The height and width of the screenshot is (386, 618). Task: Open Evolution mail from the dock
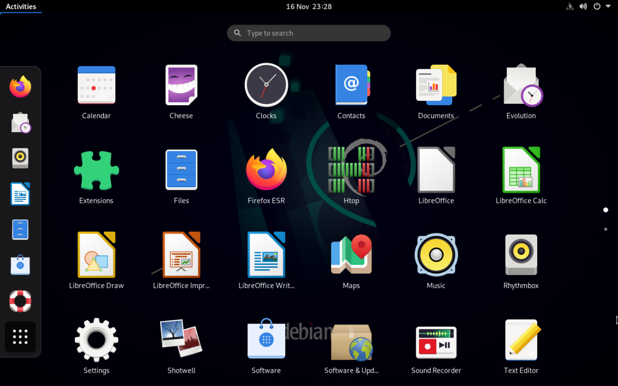tap(20, 122)
